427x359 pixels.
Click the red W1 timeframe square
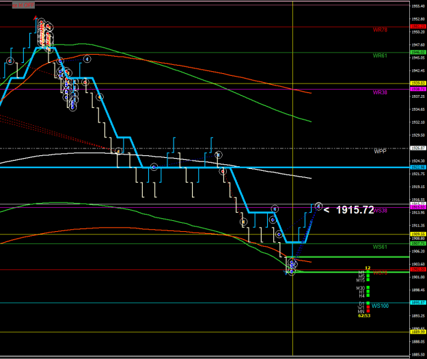(368, 307)
